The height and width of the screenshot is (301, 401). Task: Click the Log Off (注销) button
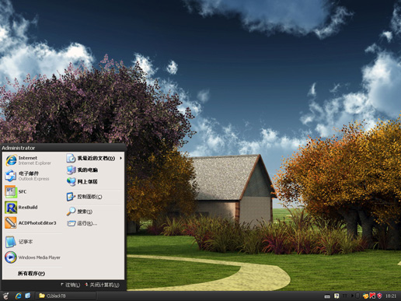coord(71,285)
